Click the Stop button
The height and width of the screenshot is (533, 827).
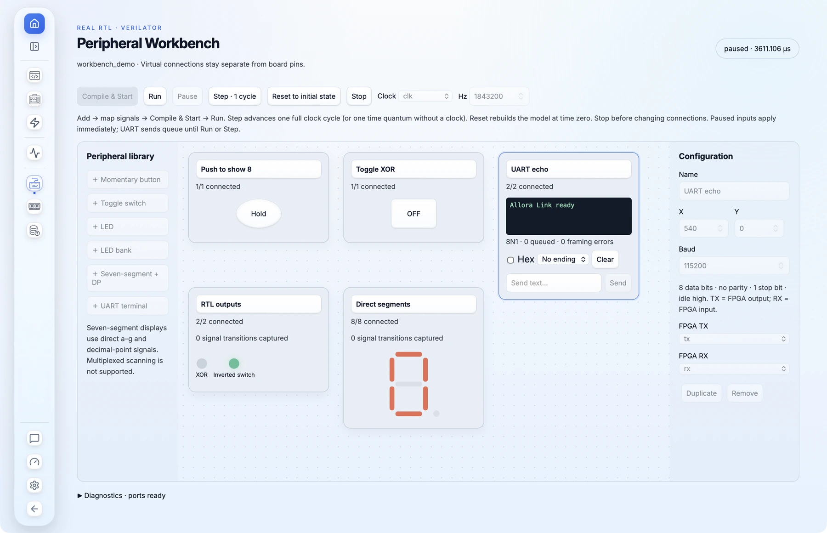(359, 96)
